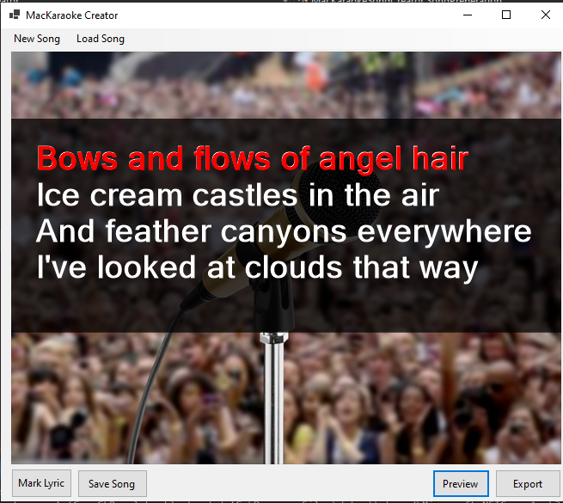Open the Load Song menu
This screenshot has width=563, height=503.
pos(101,39)
